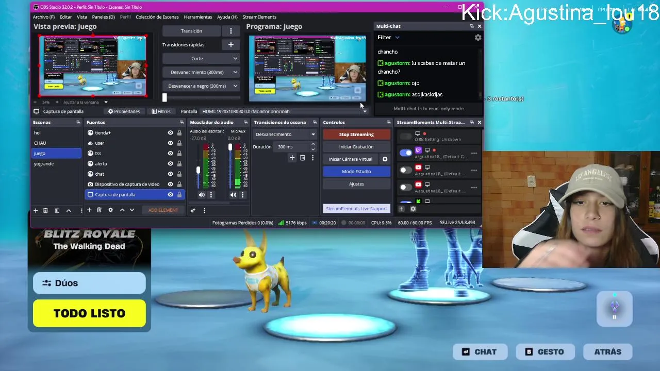Viewport: 660px width, 371px height.
Task: Open Propiedades for the selected source
Action: [x=124, y=111]
